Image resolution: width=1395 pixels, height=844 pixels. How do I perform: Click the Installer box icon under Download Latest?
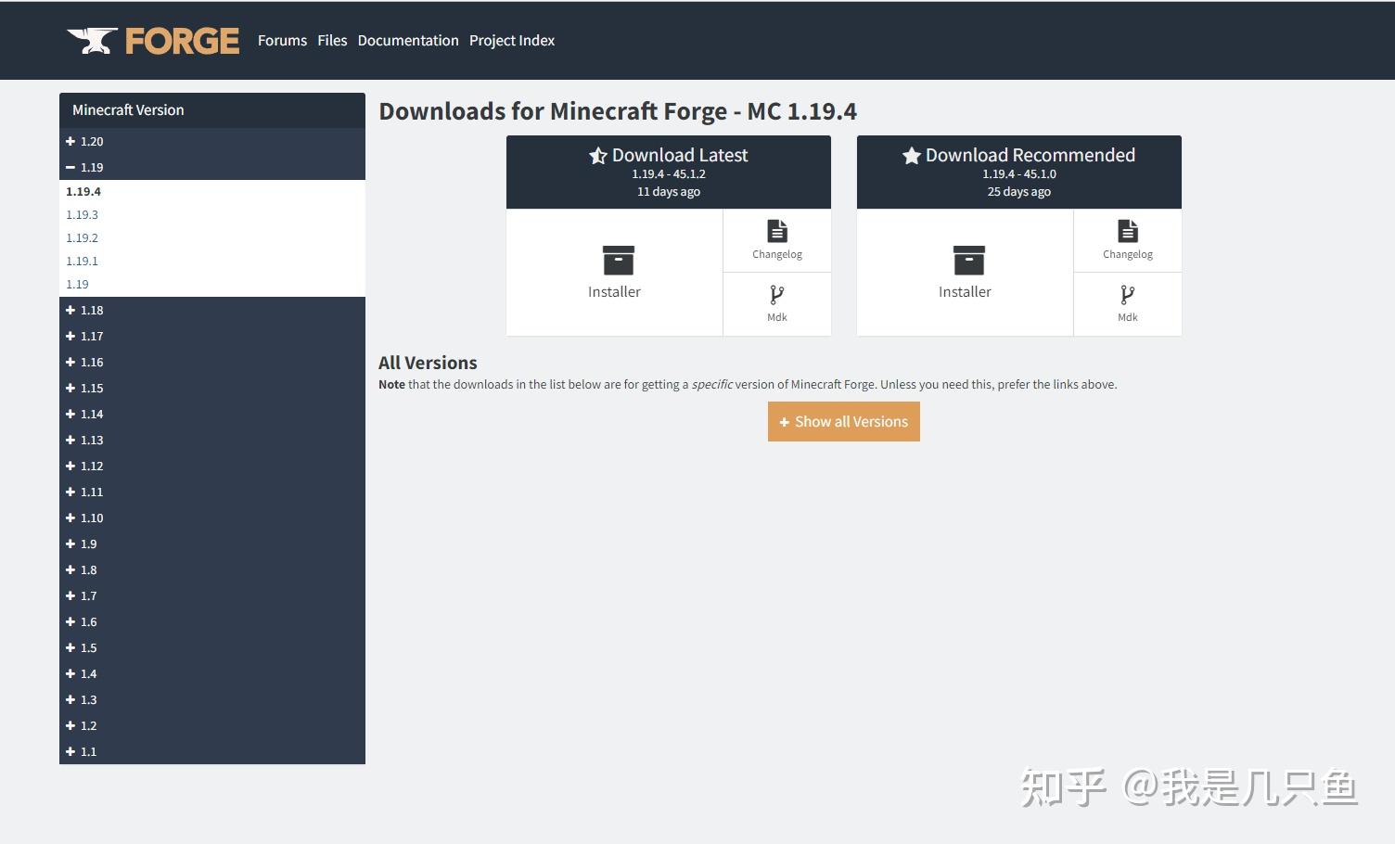(614, 261)
